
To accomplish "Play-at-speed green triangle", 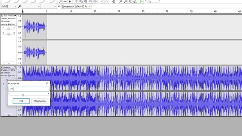I will pos(141,2).
